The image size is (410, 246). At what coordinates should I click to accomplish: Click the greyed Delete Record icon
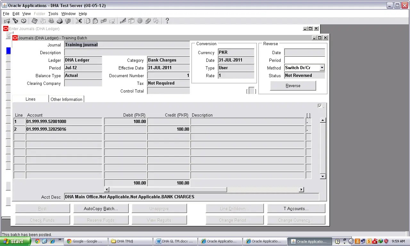(x=112, y=21)
